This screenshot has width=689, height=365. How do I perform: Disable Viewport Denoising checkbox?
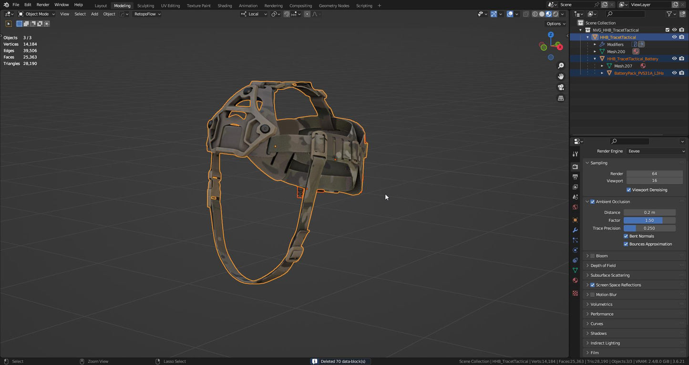click(x=628, y=190)
